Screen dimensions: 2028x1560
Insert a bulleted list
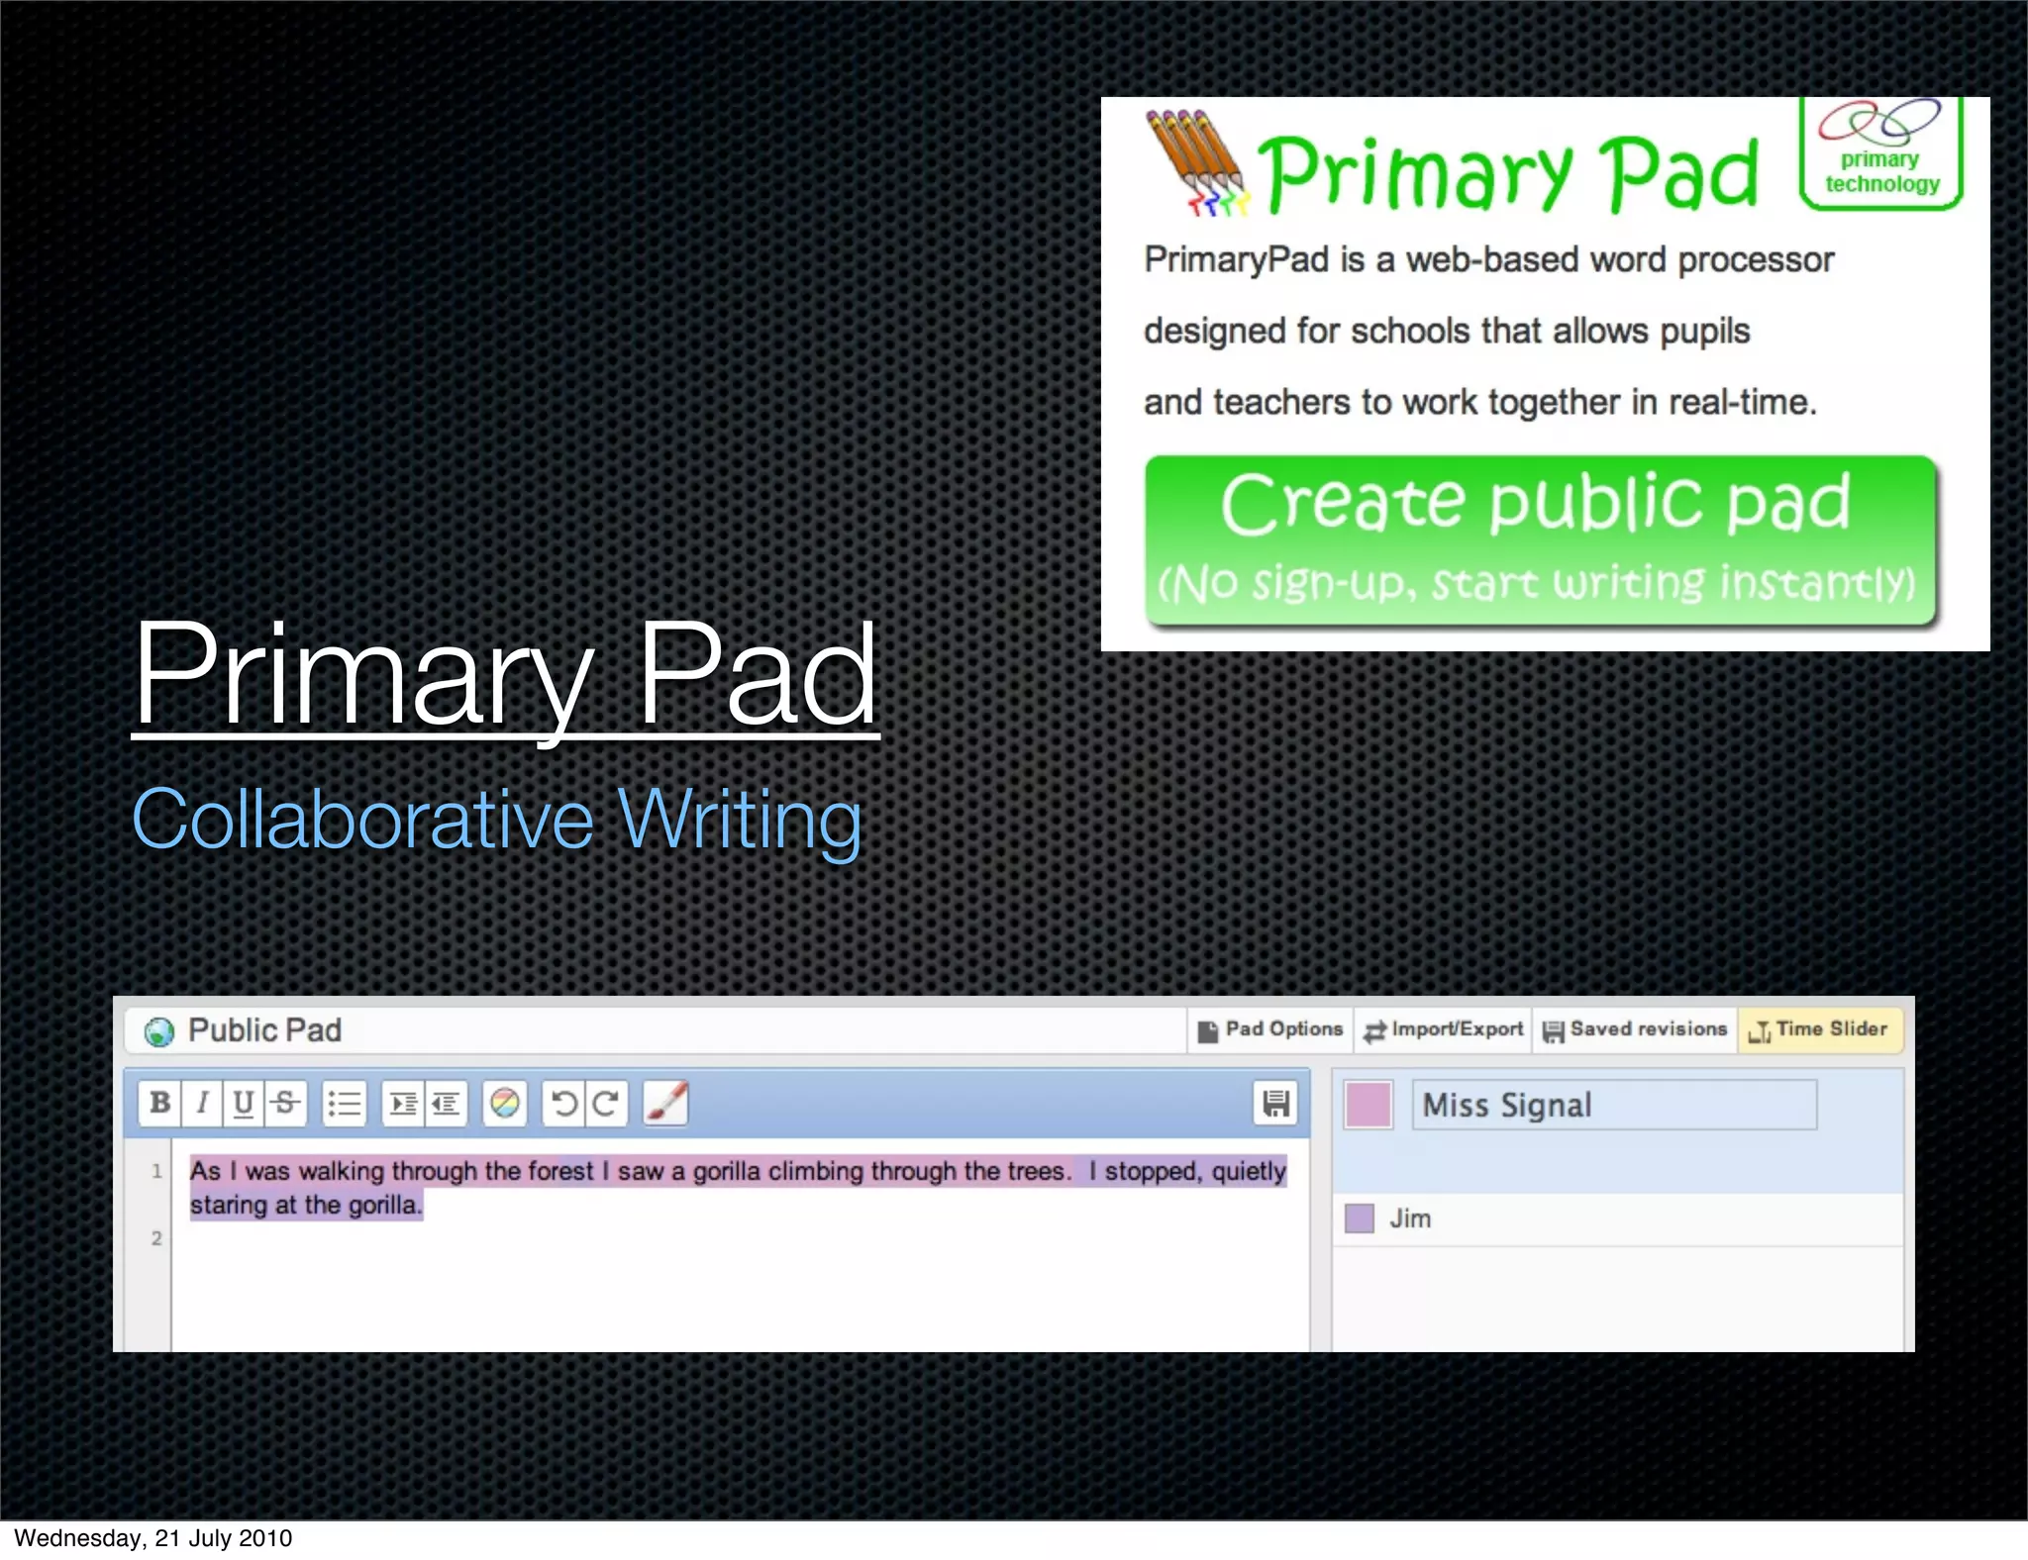345,1103
